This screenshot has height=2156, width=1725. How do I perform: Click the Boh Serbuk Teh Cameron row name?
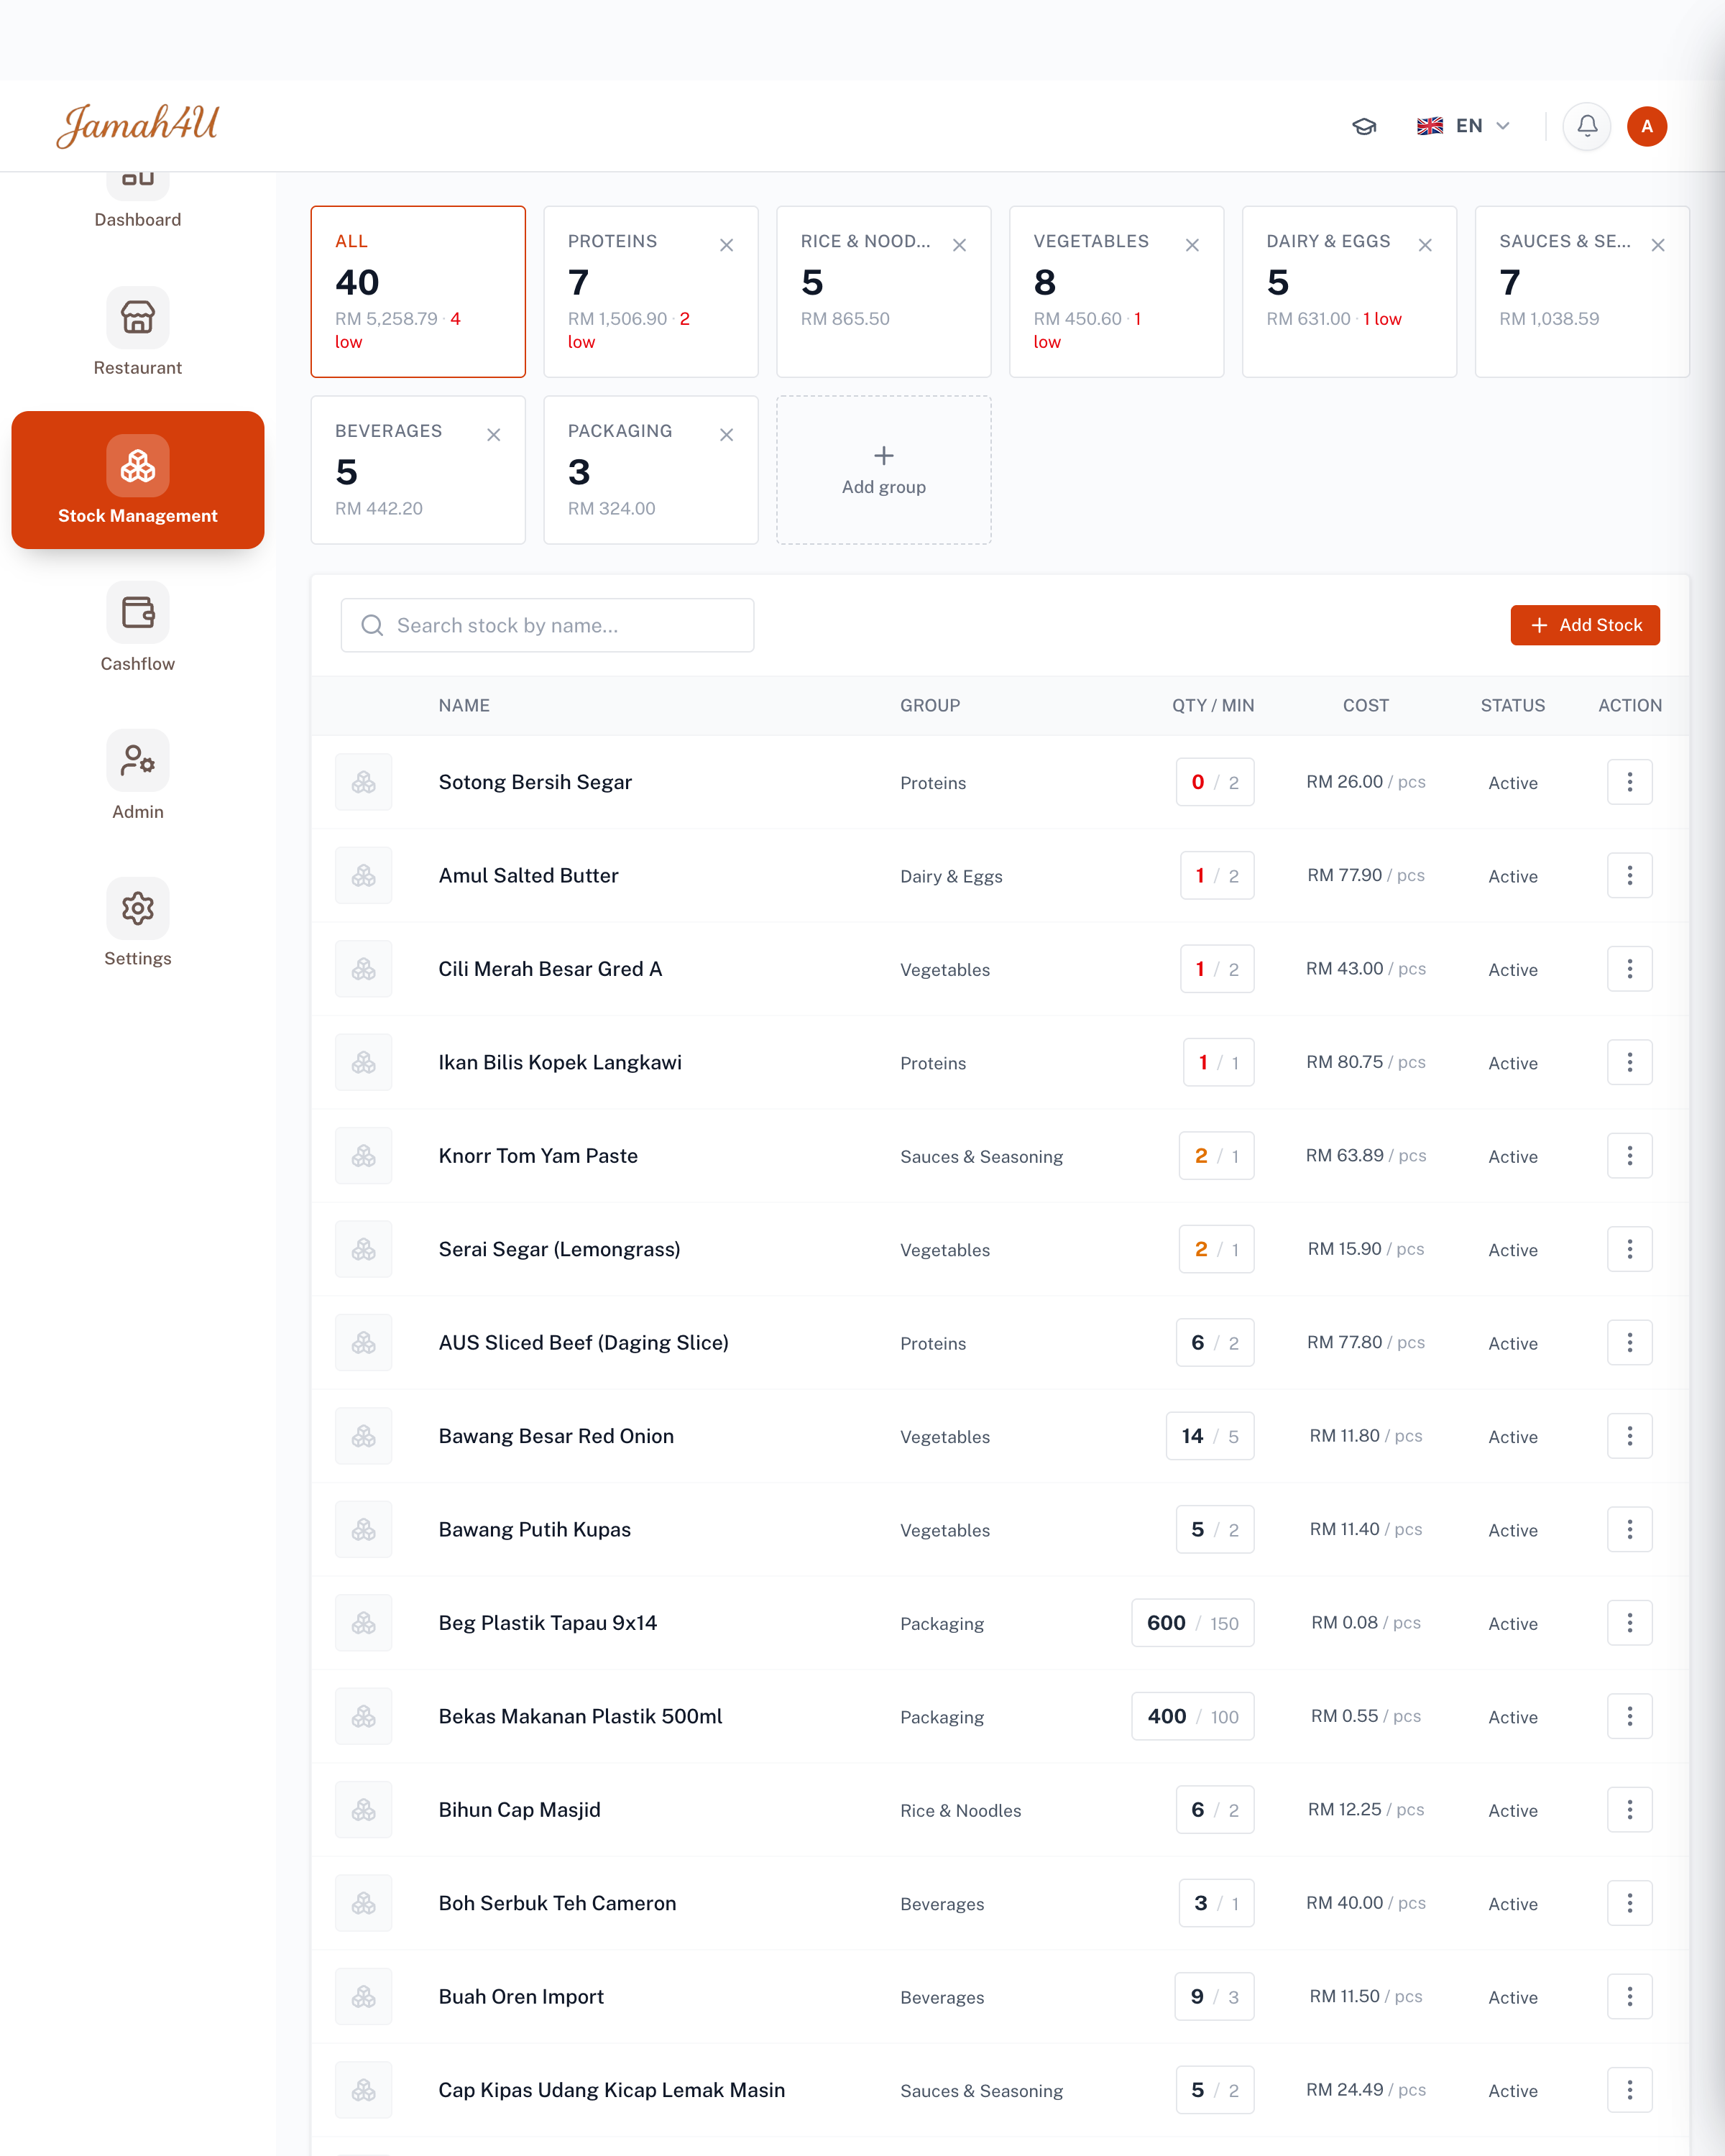[557, 1903]
